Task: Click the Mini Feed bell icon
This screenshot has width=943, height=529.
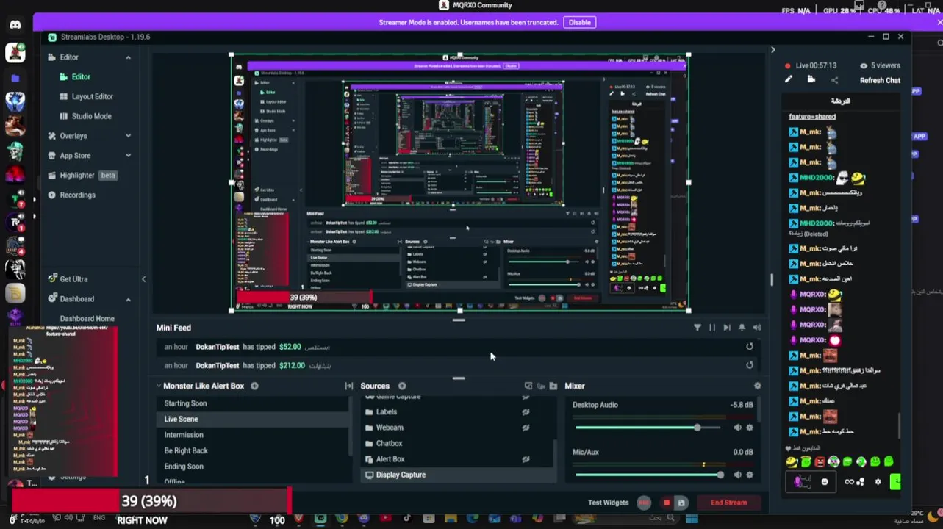Action: 742,328
